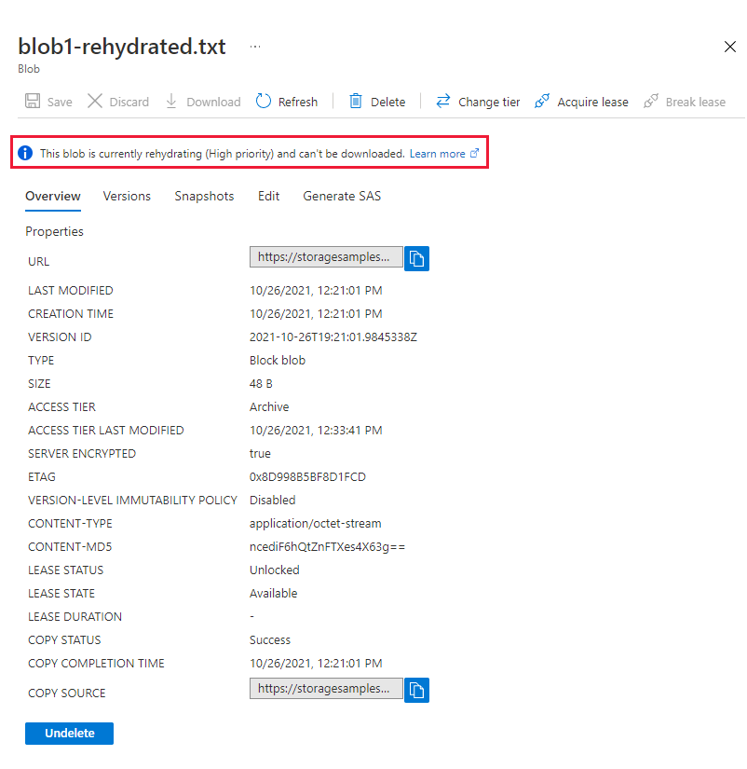Image resolution: width=747 pixels, height=769 pixels.
Task: Copy the blob URL to clipboard
Action: click(416, 257)
